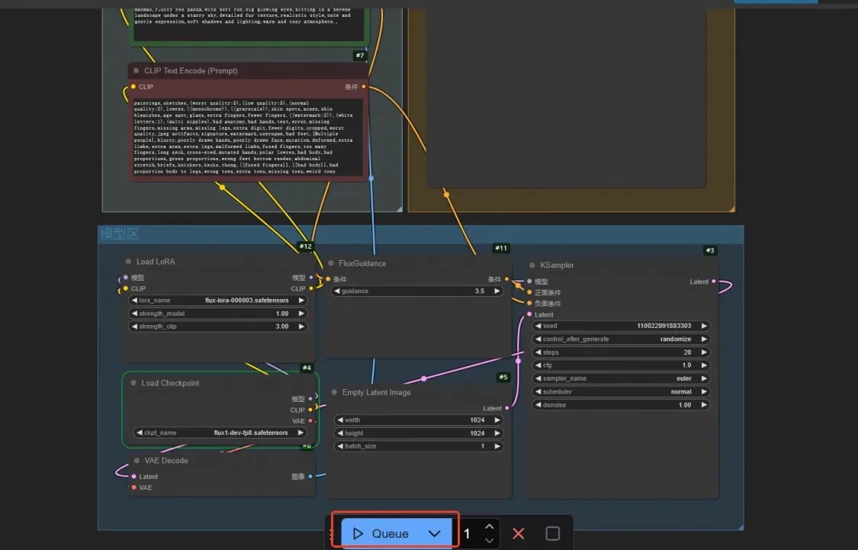858x550 pixels.
Task: Open the lora_name selector flux-lora-000003.safetensors
Action: click(x=217, y=301)
